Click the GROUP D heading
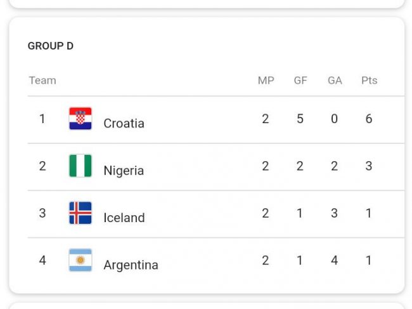 51,46
